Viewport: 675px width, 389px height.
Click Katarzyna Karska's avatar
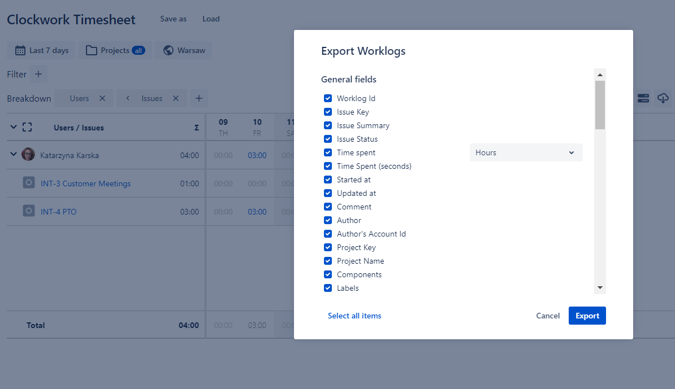28,155
